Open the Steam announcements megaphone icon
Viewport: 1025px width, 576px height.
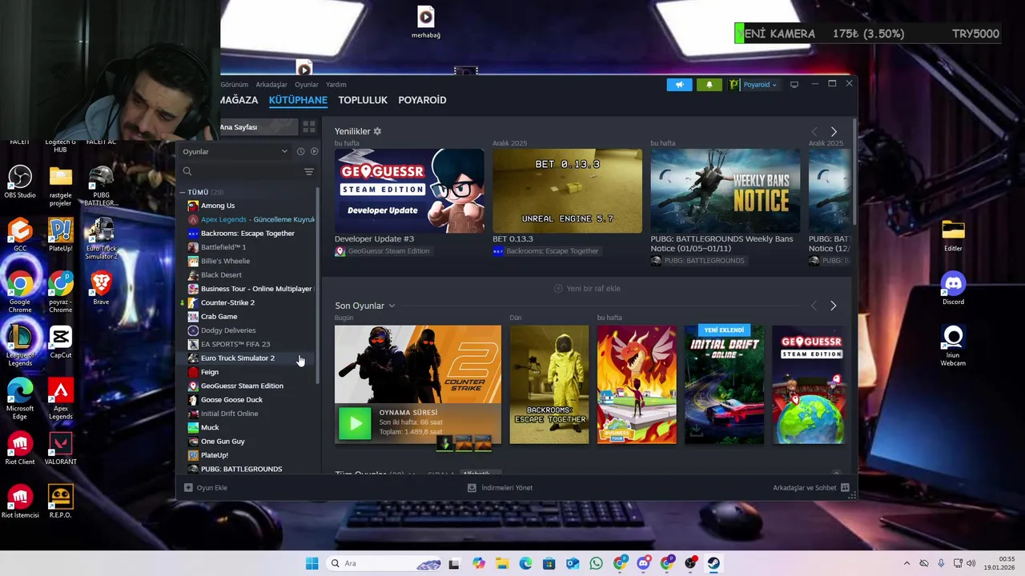point(679,84)
